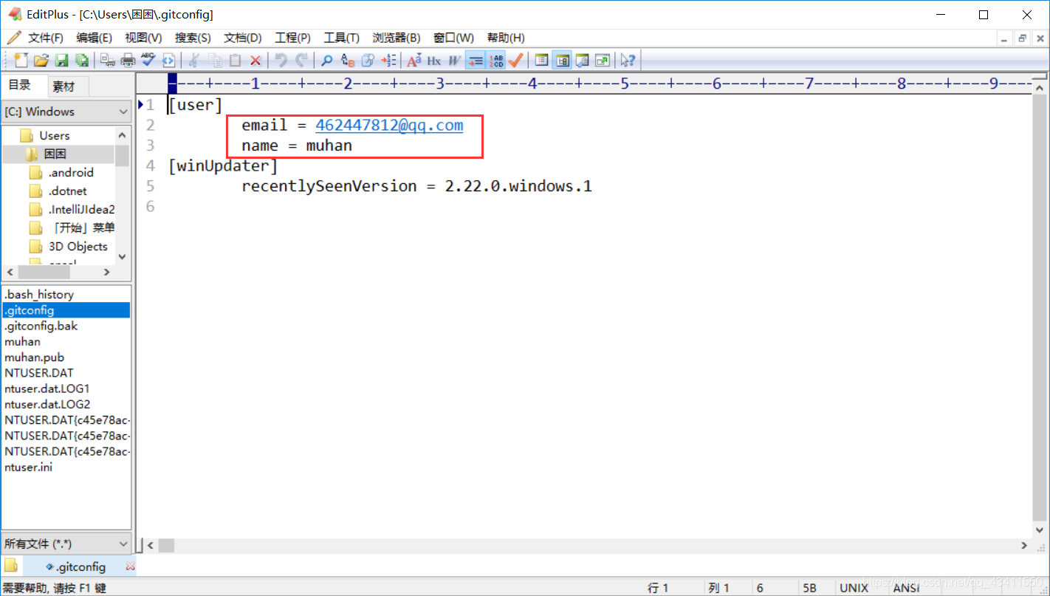Image resolution: width=1050 pixels, height=596 pixels.
Task: Open the 视图(V) menu
Action: click(x=143, y=38)
